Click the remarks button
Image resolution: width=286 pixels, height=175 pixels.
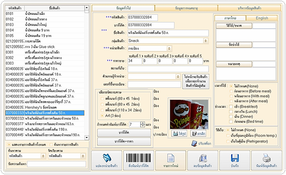tap(234, 64)
